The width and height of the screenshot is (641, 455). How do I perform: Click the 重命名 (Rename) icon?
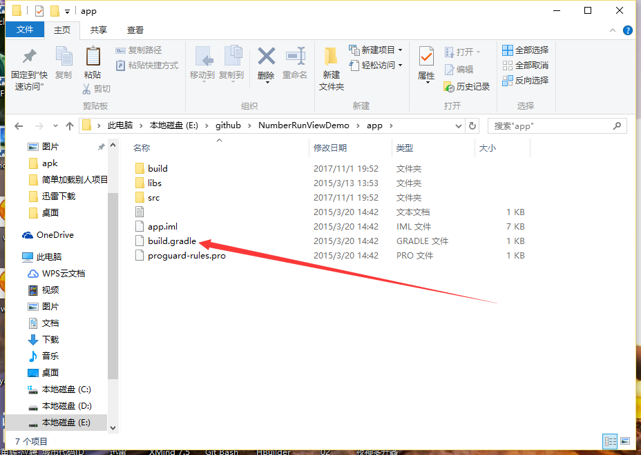click(296, 61)
